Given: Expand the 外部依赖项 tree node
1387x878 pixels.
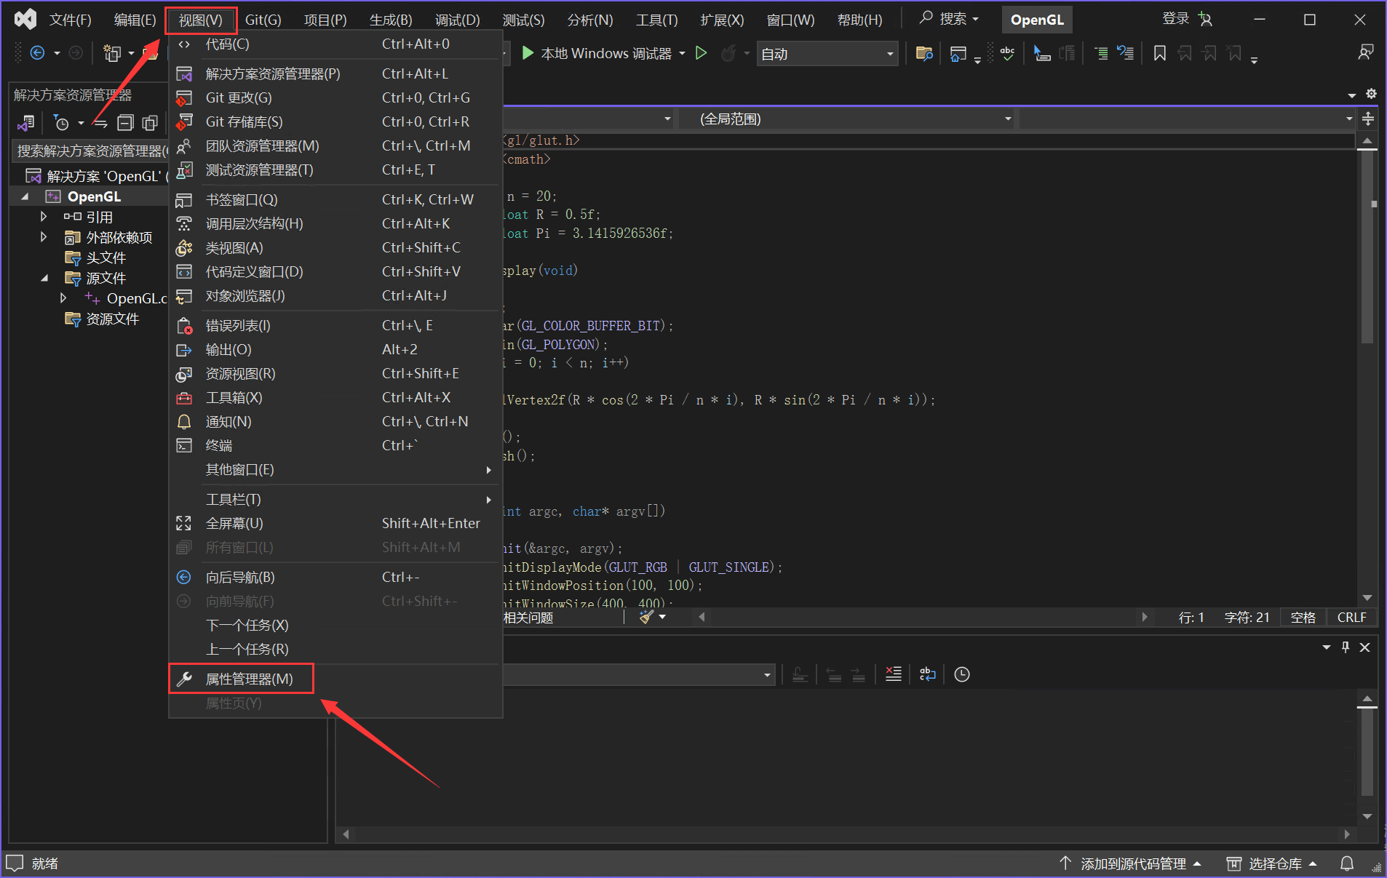Looking at the screenshot, I should pyautogui.click(x=44, y=237).
